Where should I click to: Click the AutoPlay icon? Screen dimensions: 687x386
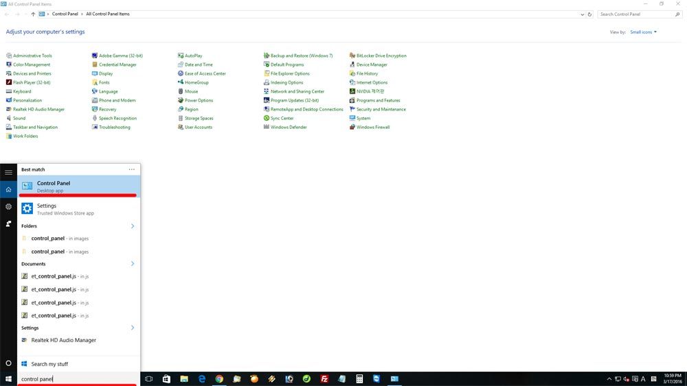[181, 56]
